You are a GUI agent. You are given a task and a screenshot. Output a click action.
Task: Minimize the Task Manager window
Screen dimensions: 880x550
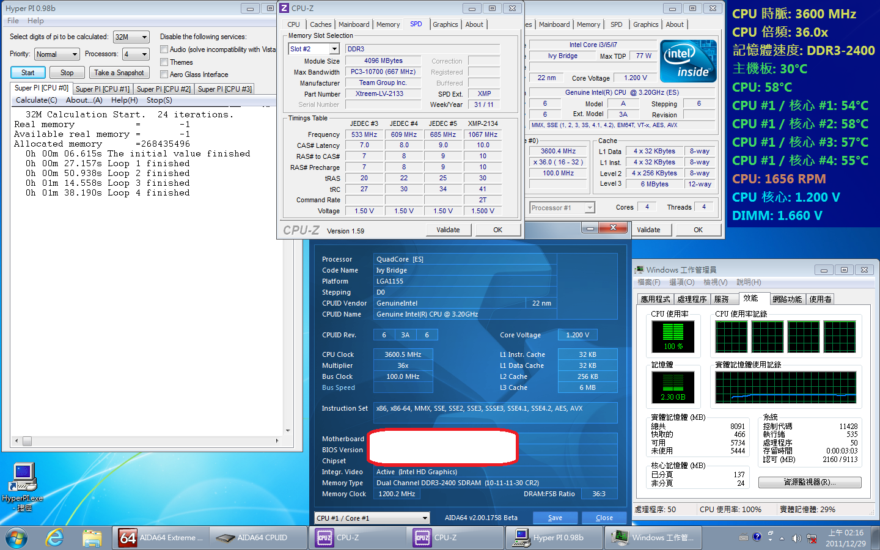[824, 269]
